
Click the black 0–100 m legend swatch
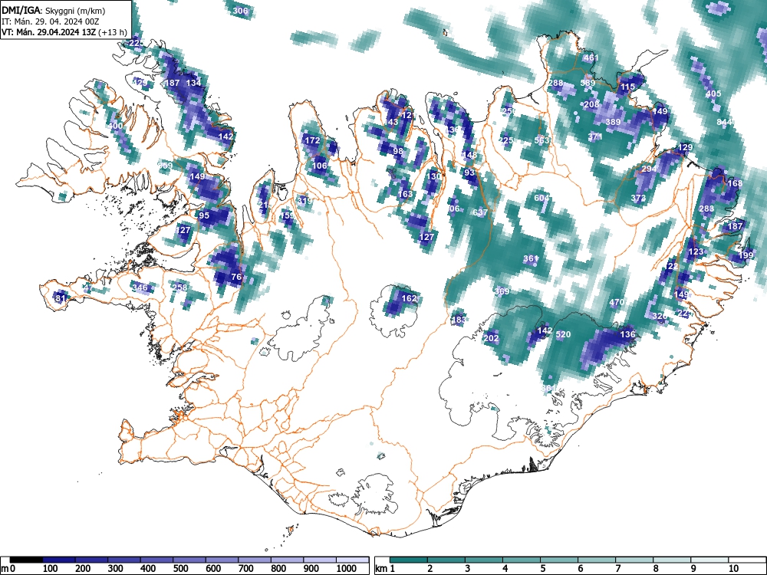(26, 560)
